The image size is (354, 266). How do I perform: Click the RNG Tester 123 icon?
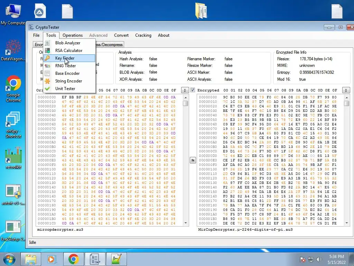click(x=47, y=66)
